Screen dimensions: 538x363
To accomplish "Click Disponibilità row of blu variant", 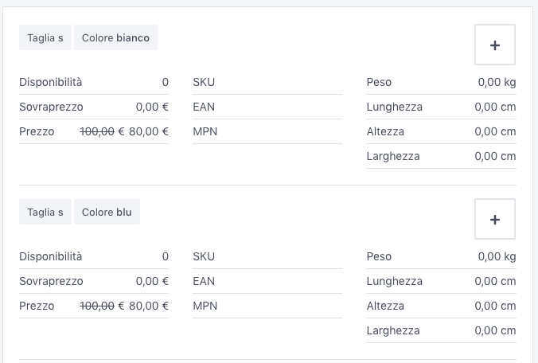I will (94, 256).
